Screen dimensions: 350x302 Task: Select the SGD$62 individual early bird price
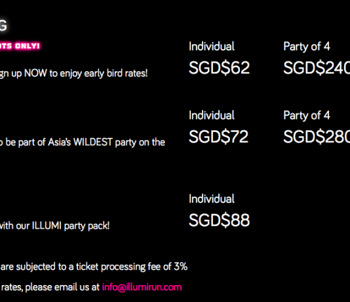point(219,67)
